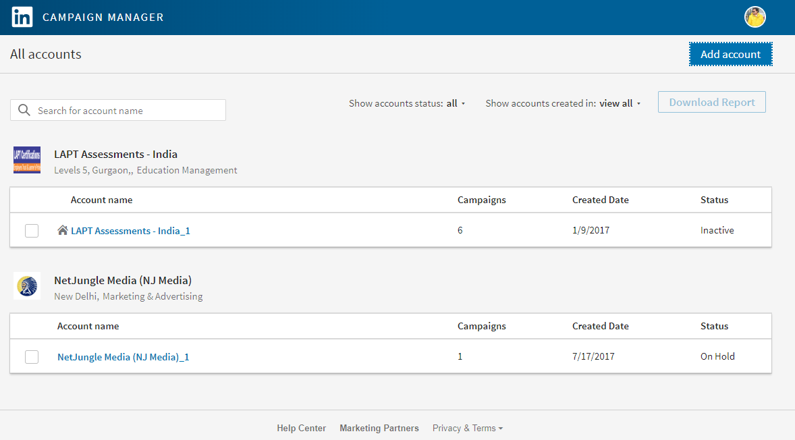Click the search magnifier icon
Image resolution: width=795 pixels, height=440 pixels.
coord(24,110)
